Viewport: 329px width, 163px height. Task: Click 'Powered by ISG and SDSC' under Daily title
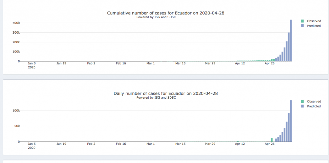click(x=156, y=98)
